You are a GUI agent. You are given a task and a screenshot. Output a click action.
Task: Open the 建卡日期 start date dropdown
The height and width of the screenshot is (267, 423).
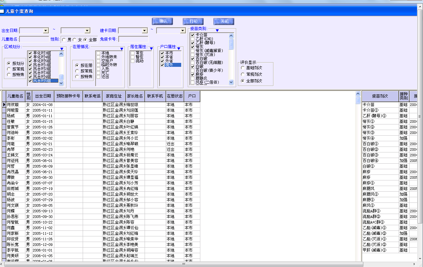tap(145, 31)
